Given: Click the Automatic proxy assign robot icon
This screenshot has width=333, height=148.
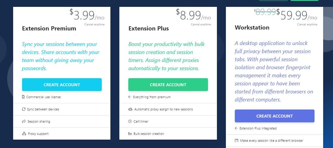Looking at the screenshot, I should click(130, 109).
